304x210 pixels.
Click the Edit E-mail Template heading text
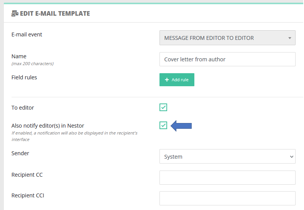55,13
